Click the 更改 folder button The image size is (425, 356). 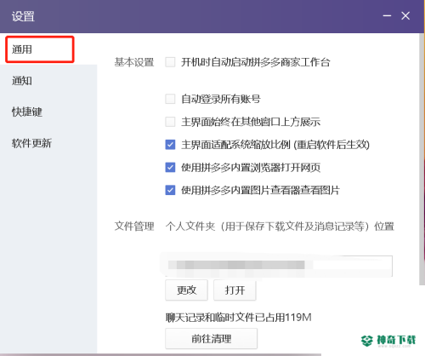(x=186, y=290)
